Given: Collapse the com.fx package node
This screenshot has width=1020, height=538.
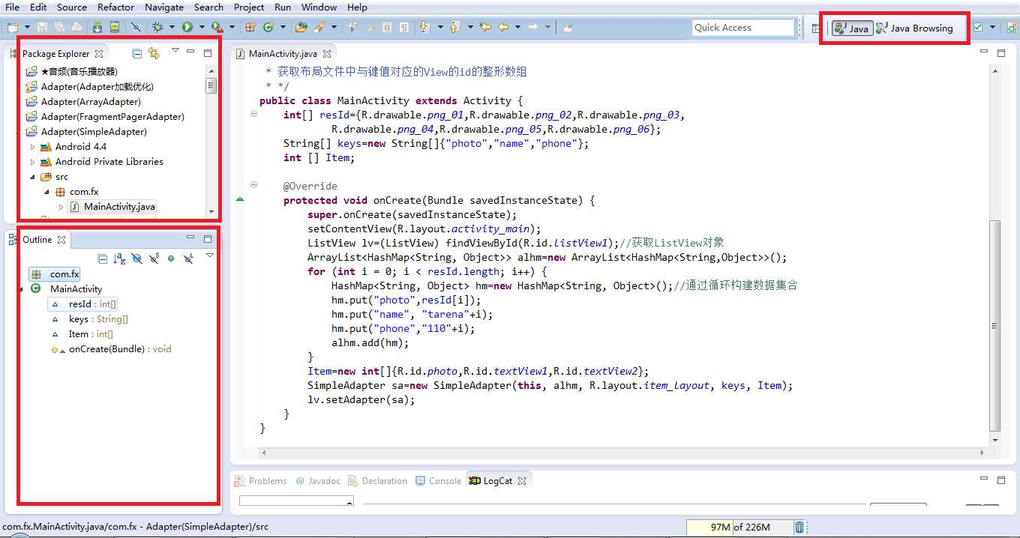Looking at the screenshot, I should pos(46,192).
